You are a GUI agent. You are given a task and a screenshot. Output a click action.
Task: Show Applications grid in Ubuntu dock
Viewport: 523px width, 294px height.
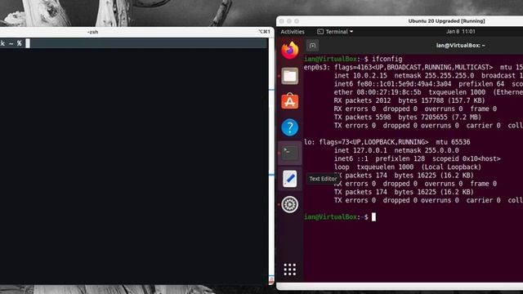[x=289, y=269]
